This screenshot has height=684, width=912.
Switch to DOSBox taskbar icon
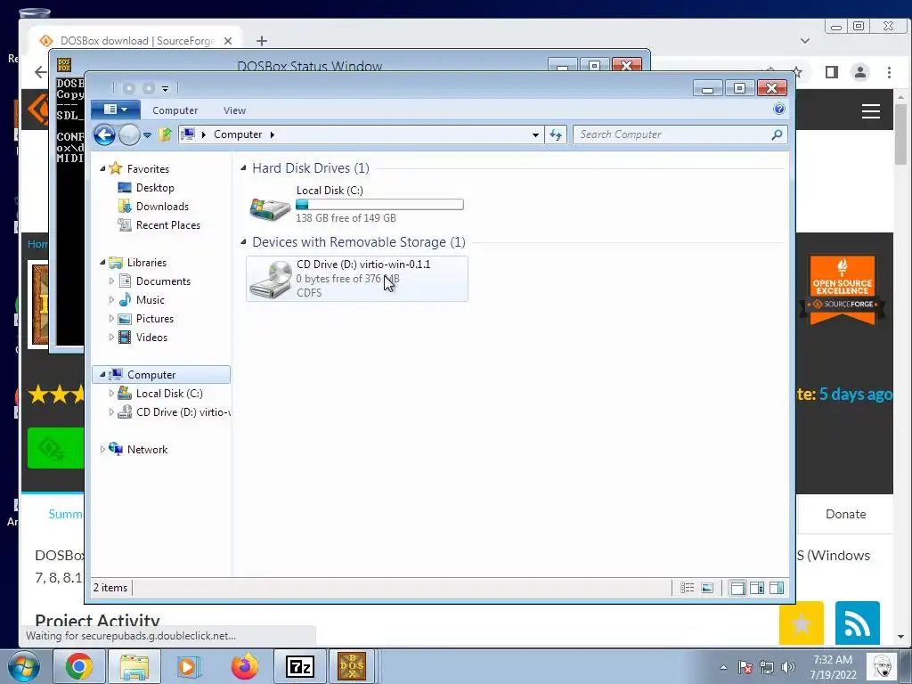tap(352, 666)
